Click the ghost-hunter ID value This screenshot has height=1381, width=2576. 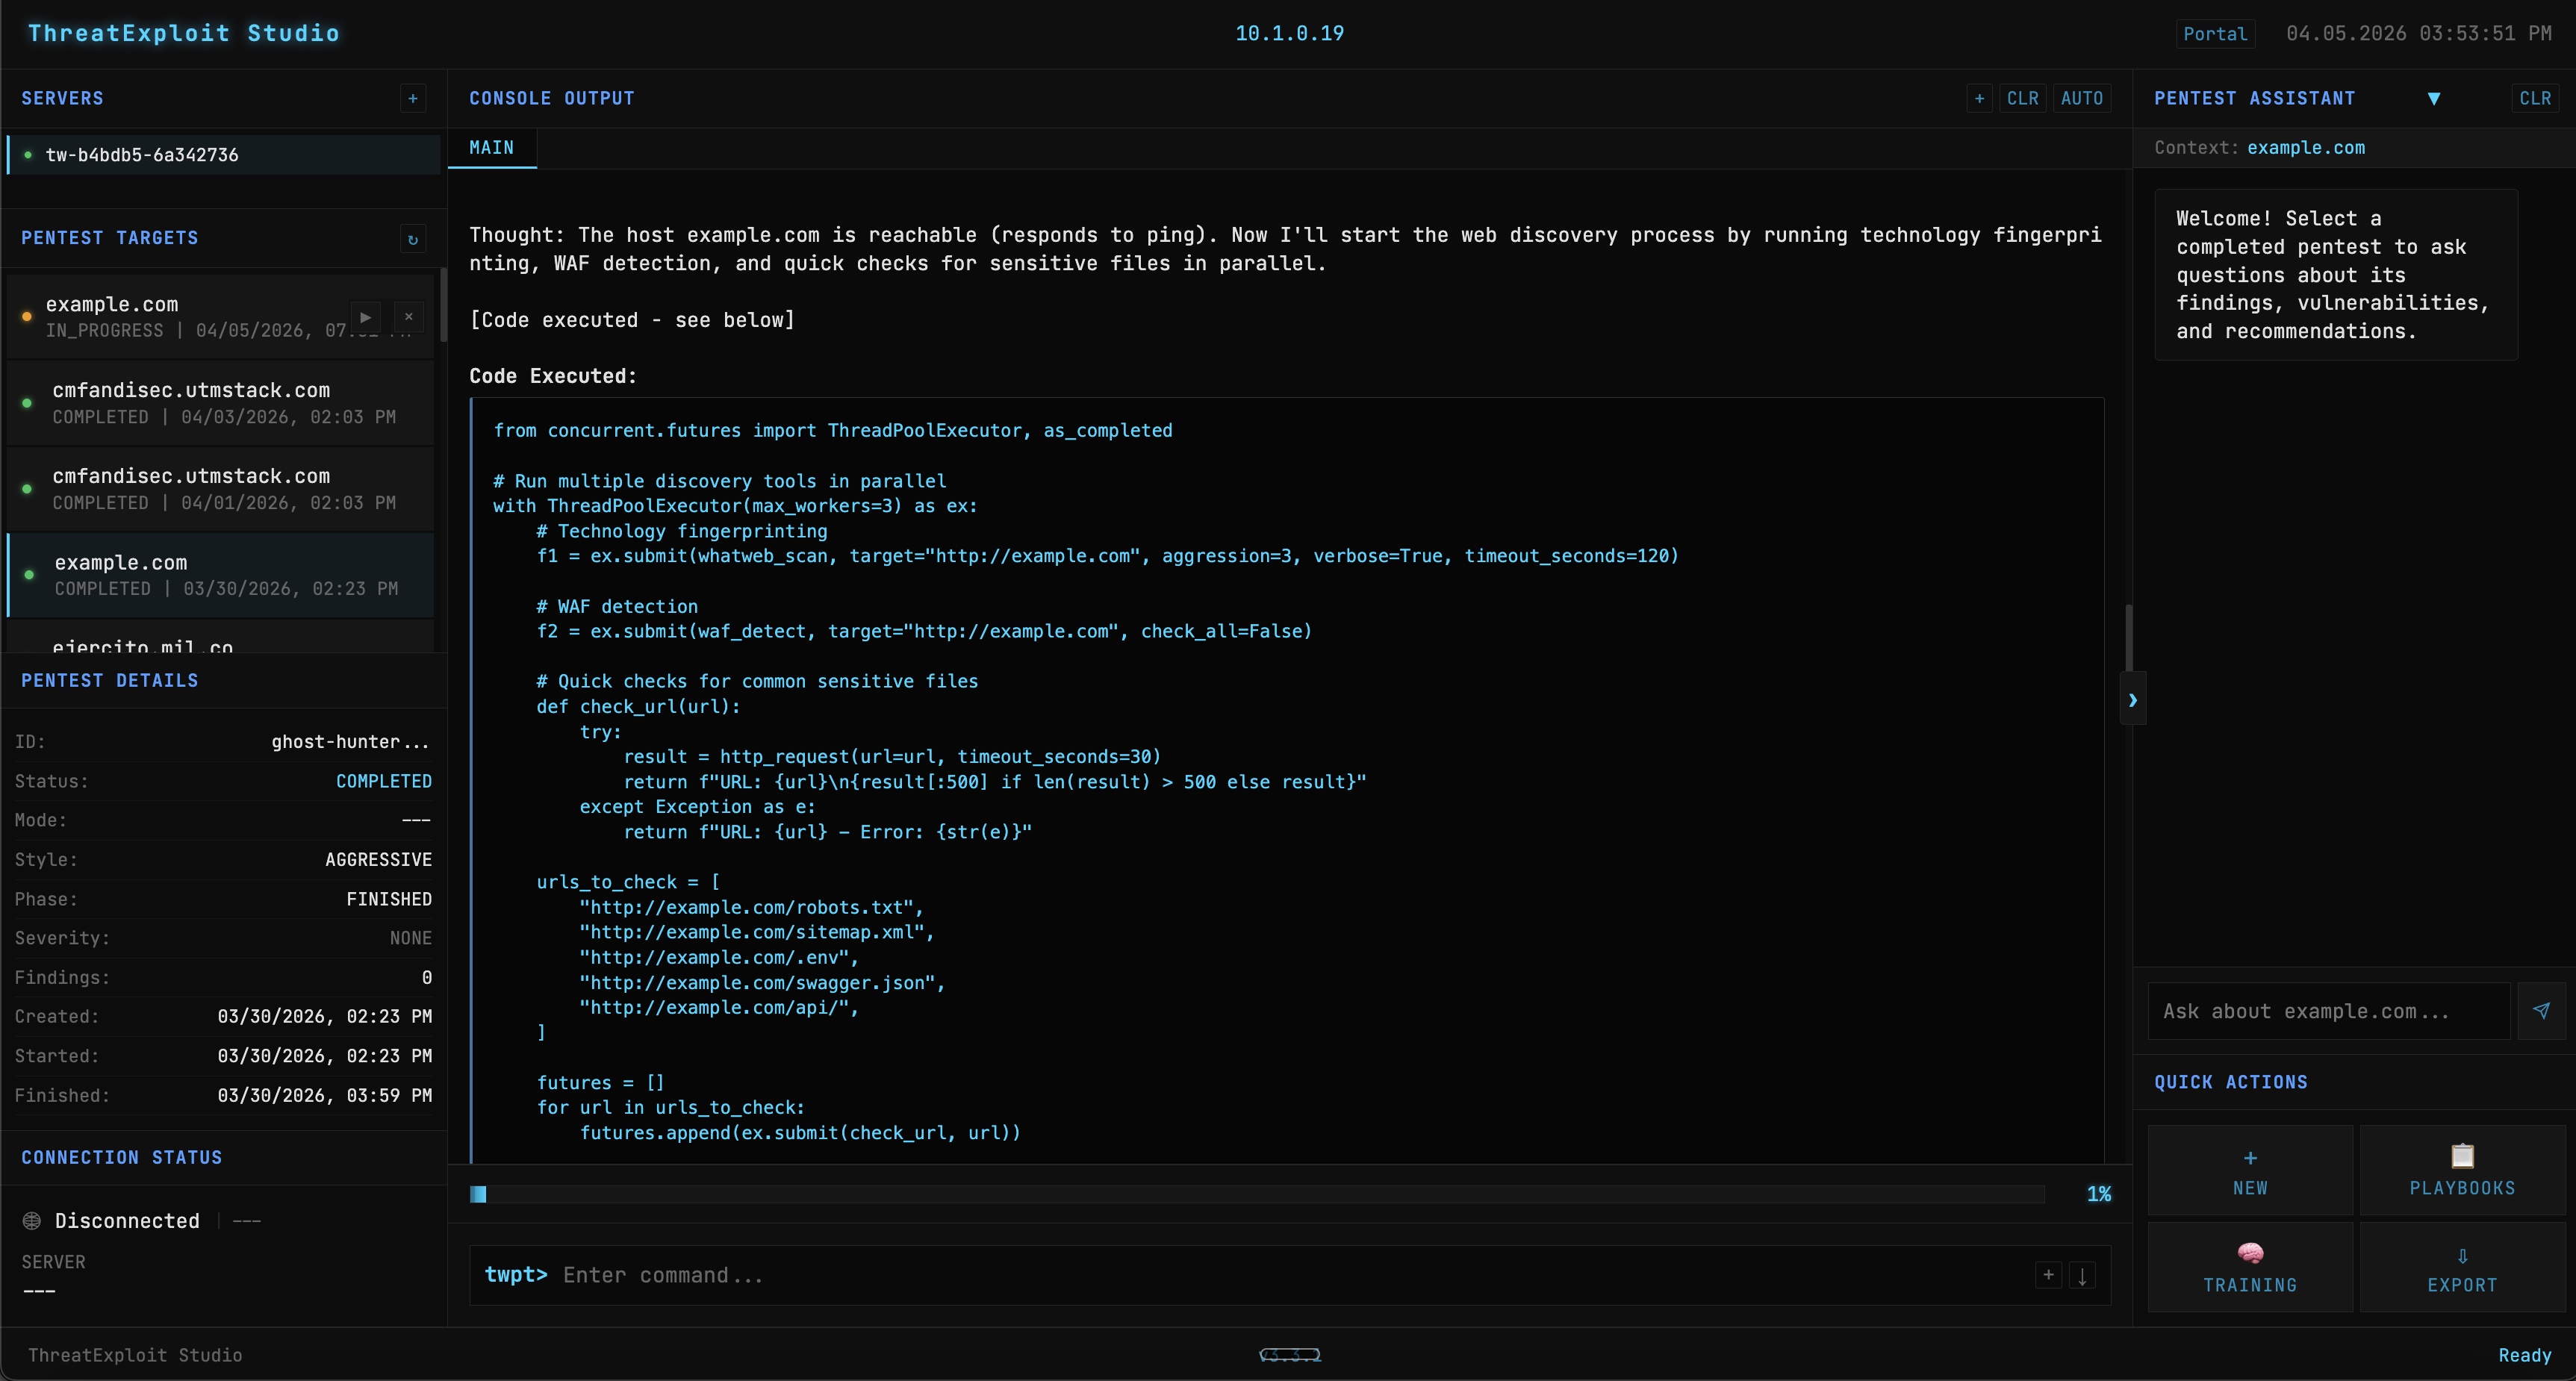(x=350, y=742)
